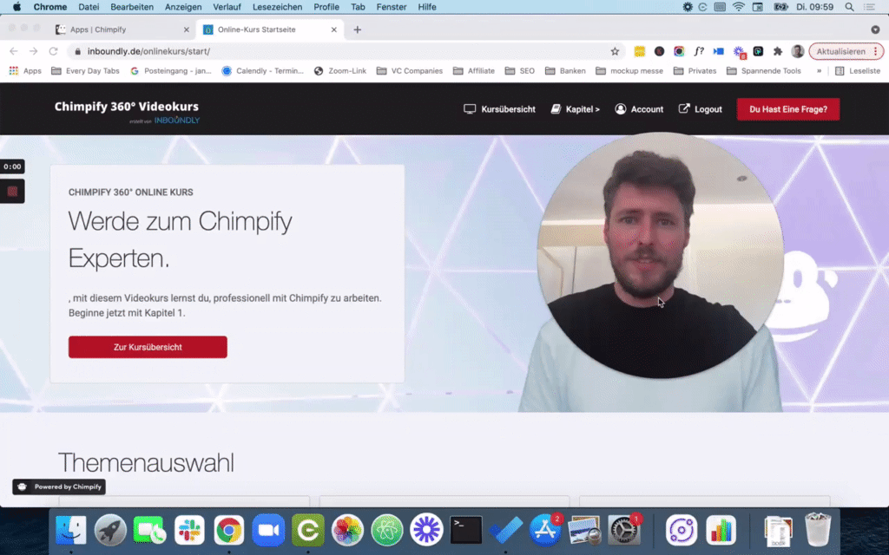Click the Chimpify 360° Videokurs logo
The image size is (889, 555).
click(127, 111)
